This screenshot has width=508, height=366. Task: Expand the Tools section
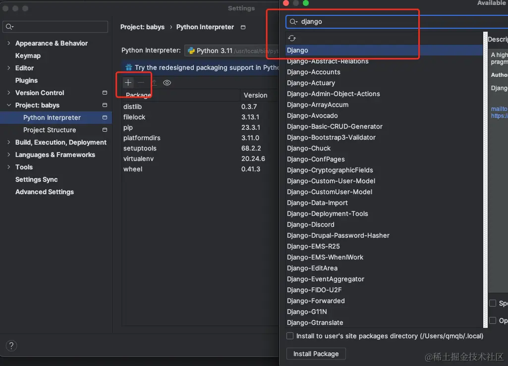click(9, 167)
